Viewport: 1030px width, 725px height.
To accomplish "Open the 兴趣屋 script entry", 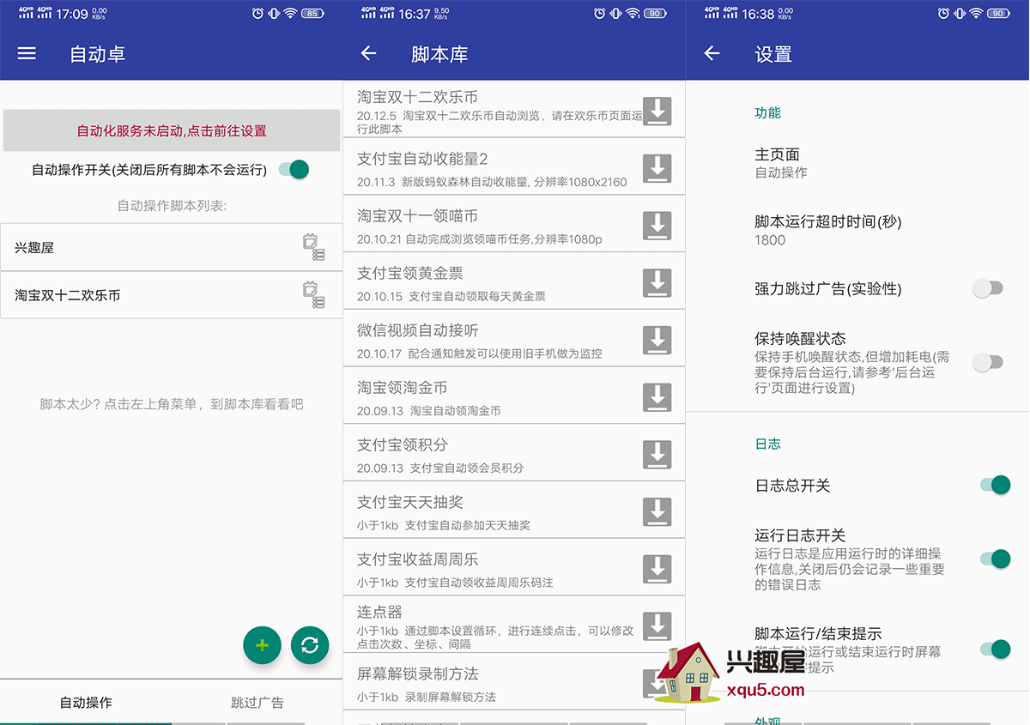I will click(172, 247).
